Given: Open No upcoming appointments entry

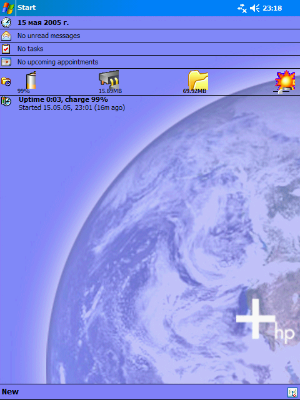Looking at the screenshot, I should coord(57,62).
